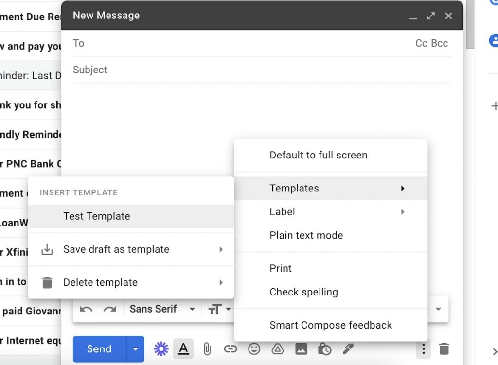The width and height of the screenshot is (498, 365).
Task: Open the text size dropdown
Action: (x=219, y=309)
